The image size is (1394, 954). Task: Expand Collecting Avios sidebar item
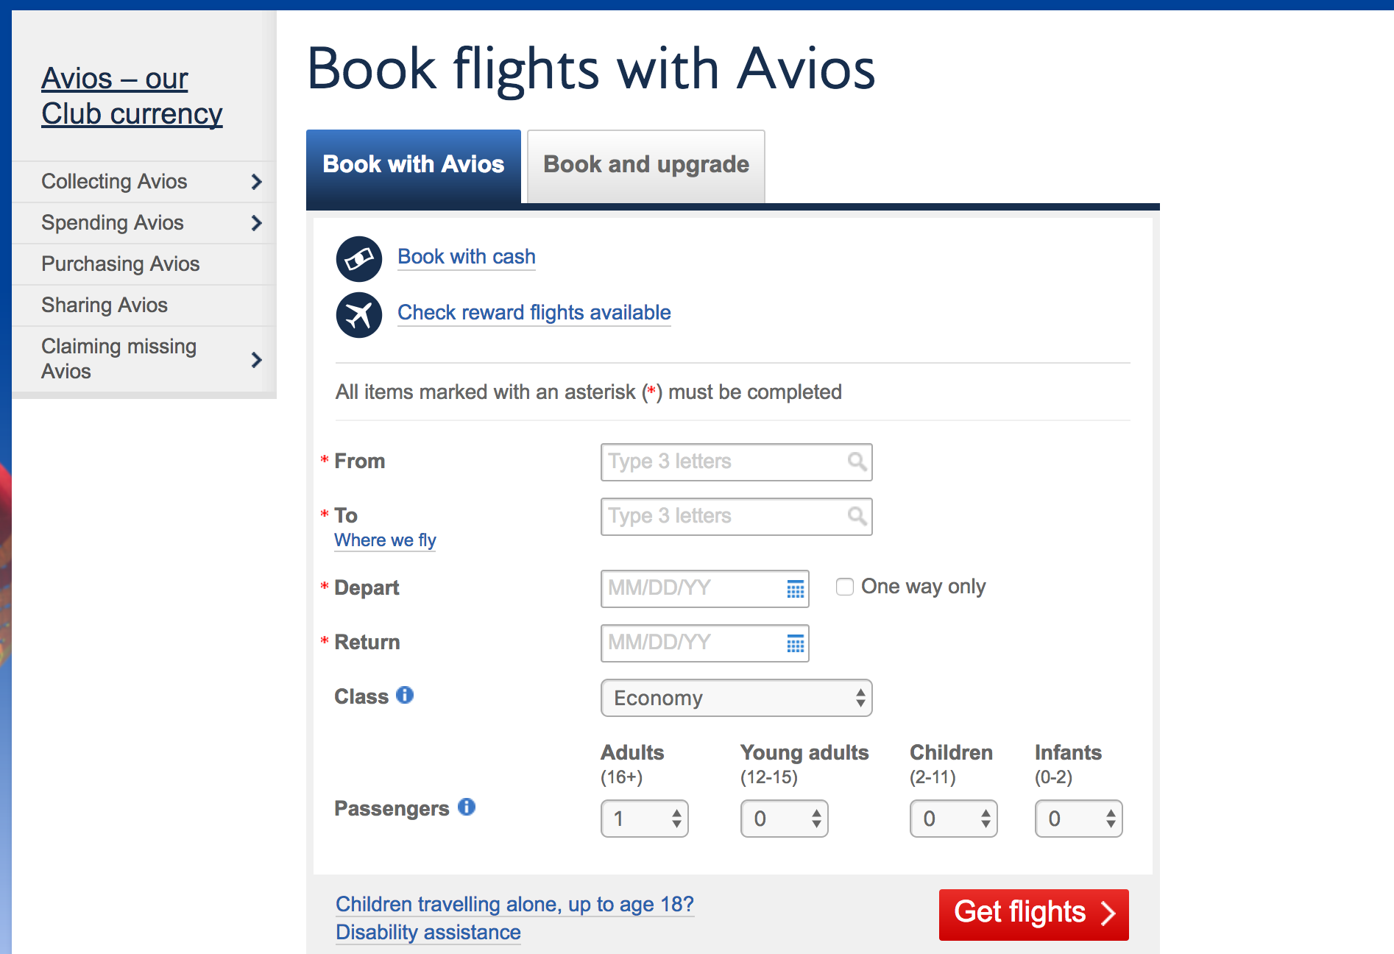[144, 182]
